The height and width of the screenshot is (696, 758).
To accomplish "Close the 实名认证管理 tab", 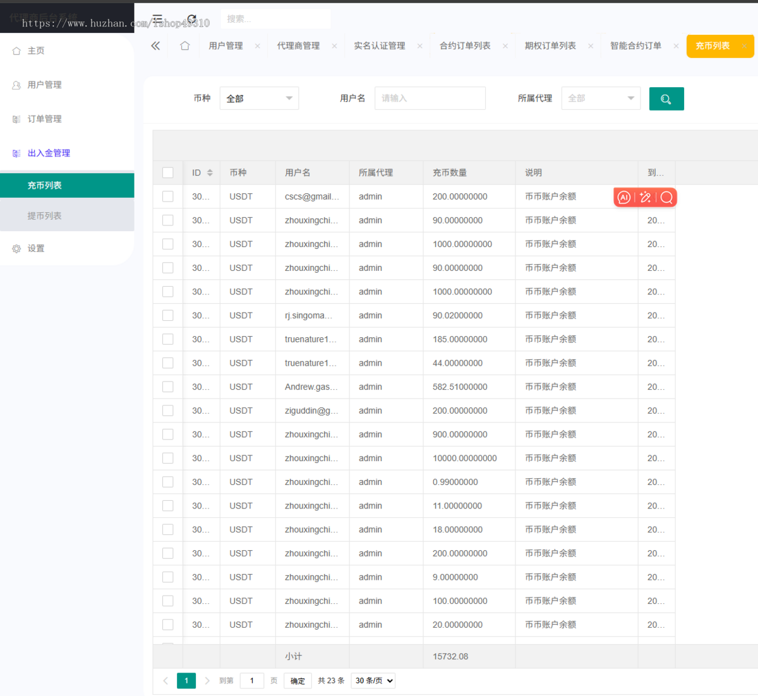I will click(x=420, y=46).
